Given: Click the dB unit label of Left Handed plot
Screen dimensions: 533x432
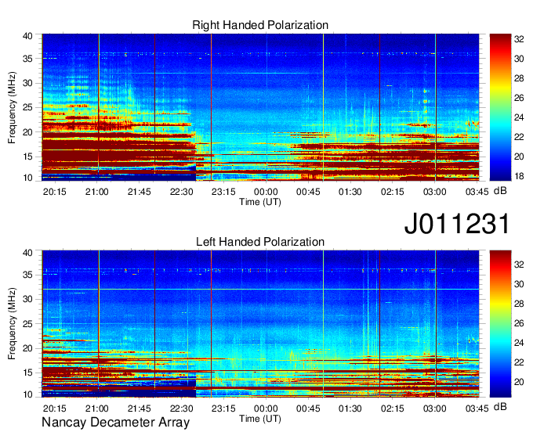Looking at the screenshot, I should [500, 406].
